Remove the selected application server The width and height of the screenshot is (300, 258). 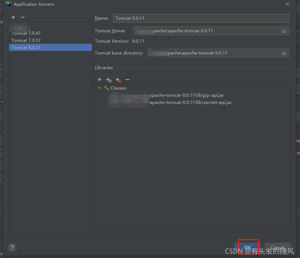coord(23,17)
